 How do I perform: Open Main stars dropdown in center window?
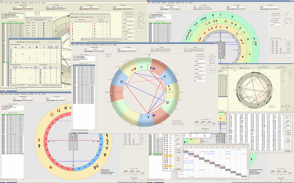pos(200,81)
